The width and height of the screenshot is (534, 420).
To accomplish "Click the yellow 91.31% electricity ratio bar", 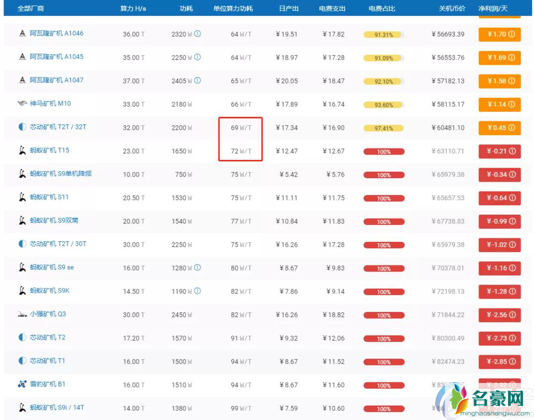I will pyautogui.click(x=384, y=35).
